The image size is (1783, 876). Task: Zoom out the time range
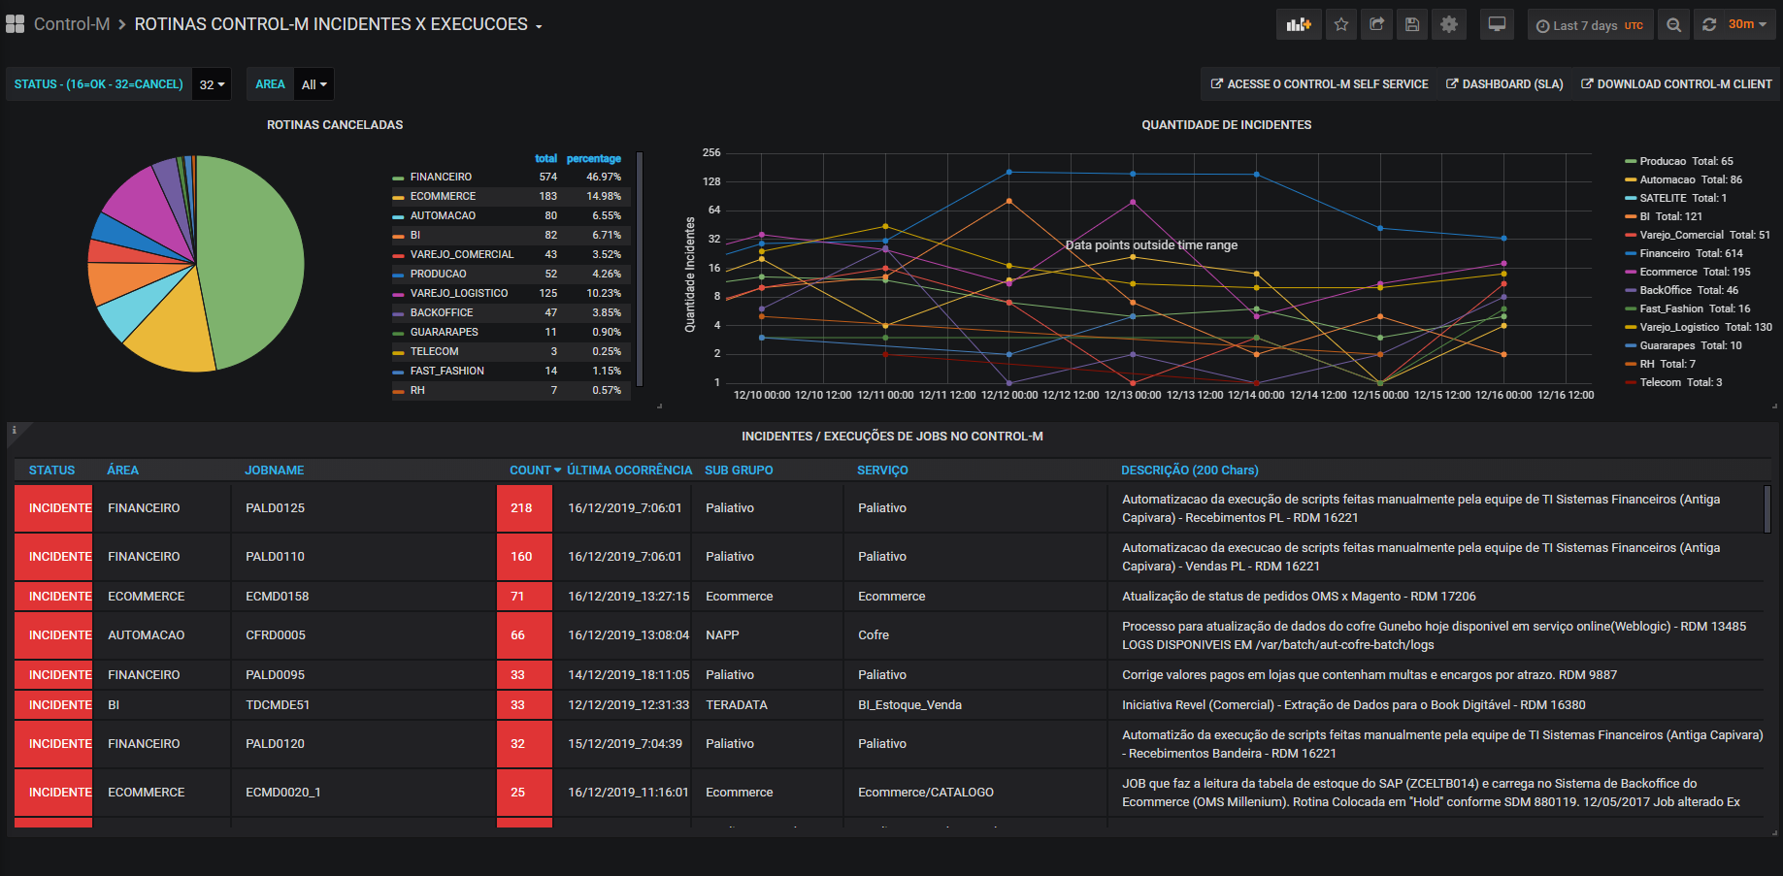pos(1673,25)
